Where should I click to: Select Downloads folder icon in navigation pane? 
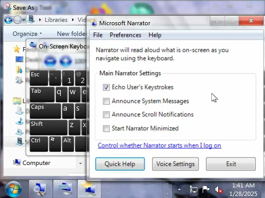(x=19, y=70)
